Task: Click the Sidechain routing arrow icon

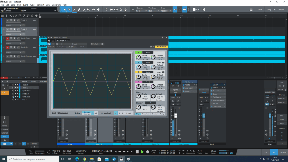Action: [x=102, y=44]
